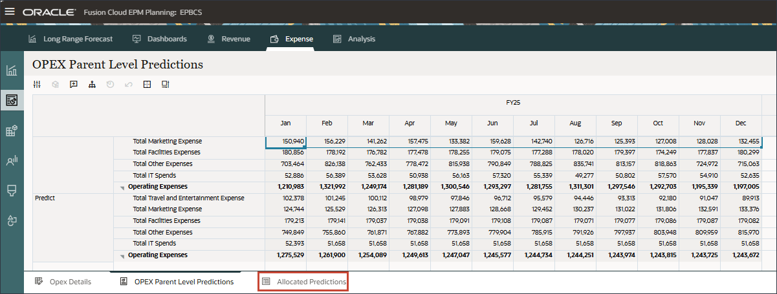This screenshot has height=294, width=777.
Task: Click the hierarchy tree toolbar icon
Action: 92,84
